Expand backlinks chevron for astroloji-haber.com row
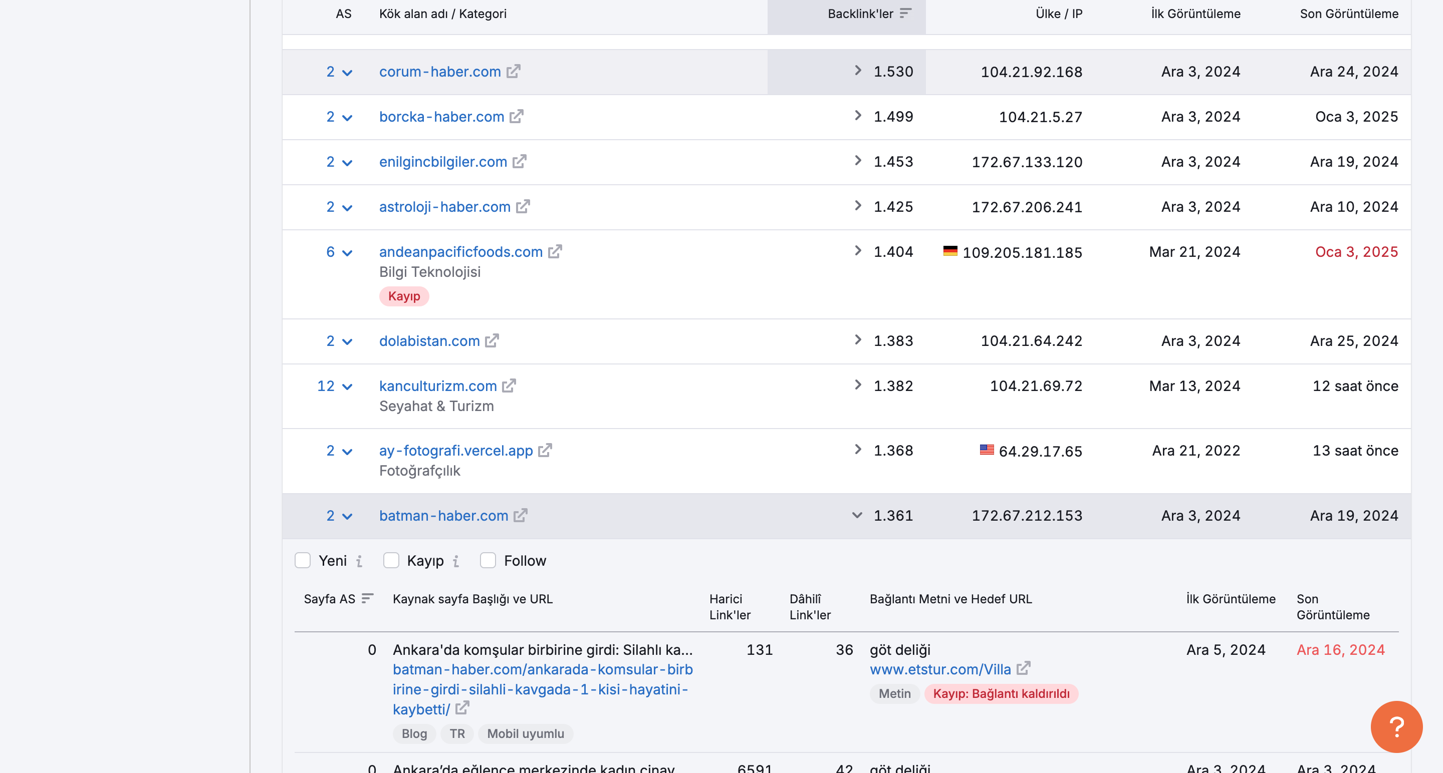 (858, 205)
